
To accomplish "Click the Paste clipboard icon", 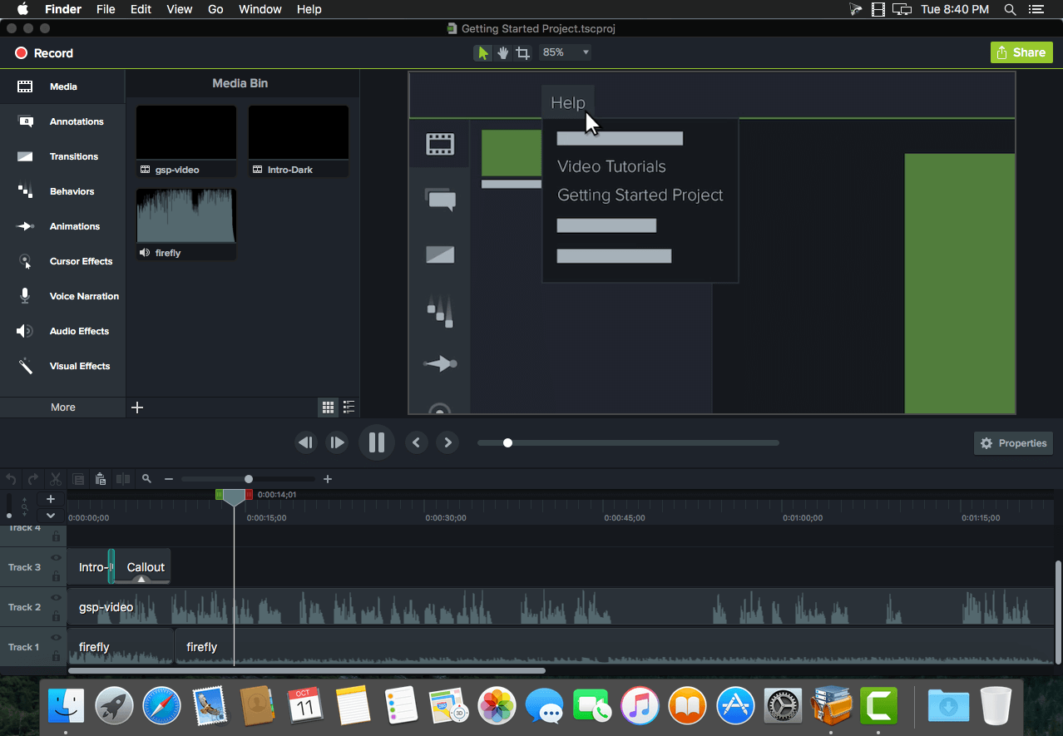I will pyautogui.click(x=101, y=479).
